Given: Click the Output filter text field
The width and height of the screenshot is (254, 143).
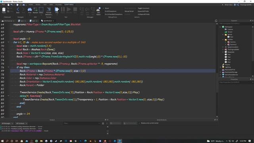Looking at the screenshot, I should [82, 124].
